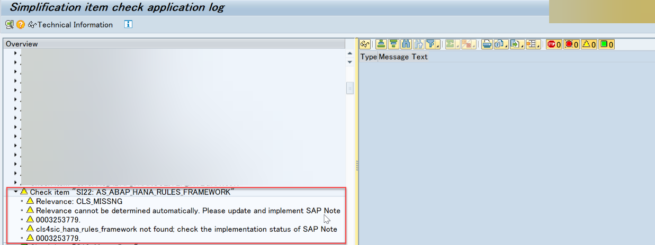Viewport: 655px width, 245px height.
Task: Print the message list
Action: (x=487, y=44)
